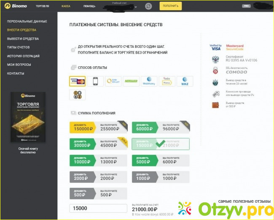Pick Neteller as payment method
The height and width of the screenshot is (220, 274).
click(132, 81)
